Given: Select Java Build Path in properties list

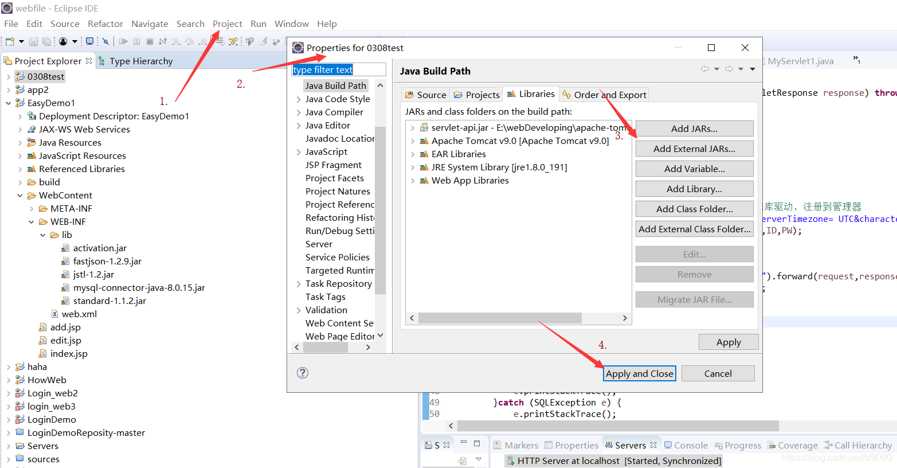Looking at the screenshot, I should [x=335, y=85].
